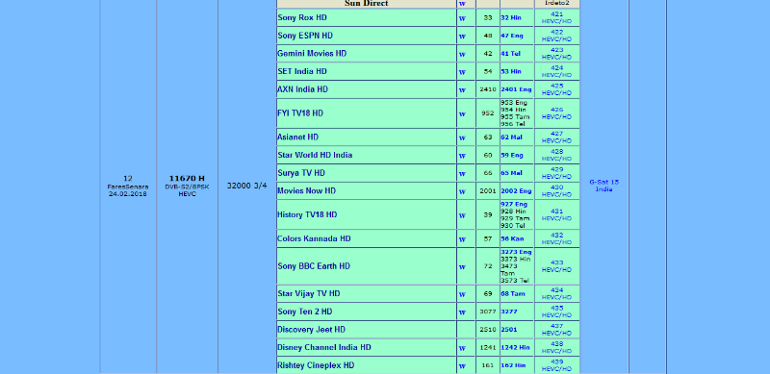770x374 pixels.
Task: Click the W icon next to Star Vijay TV HD
Action: point(462,294)
